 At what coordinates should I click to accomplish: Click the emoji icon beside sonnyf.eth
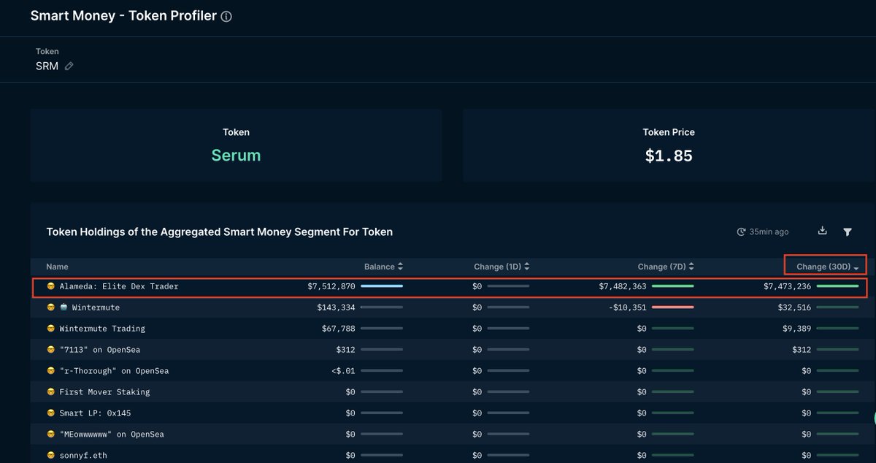pos(51,456)
